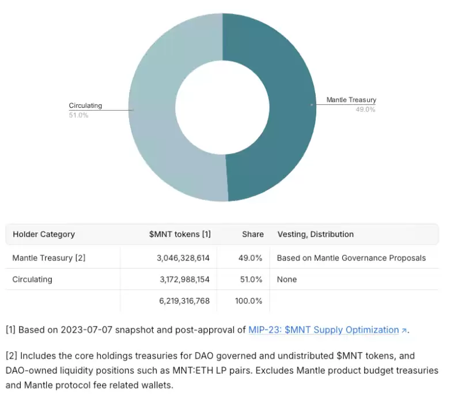Click the Holder Category column header
The image size is (462, 407).
[44, 234]
